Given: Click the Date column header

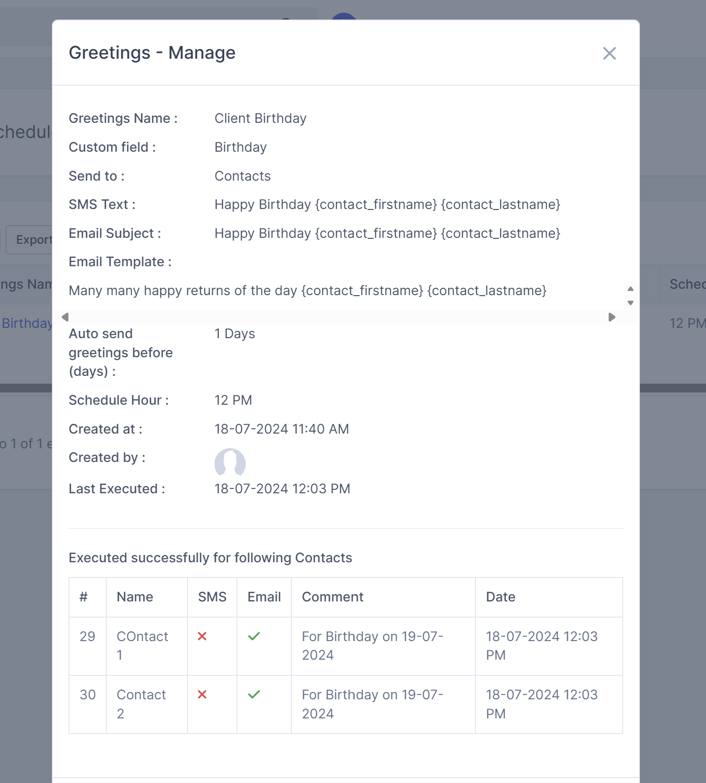Looking at the screenshot, I should coord(500,597).
